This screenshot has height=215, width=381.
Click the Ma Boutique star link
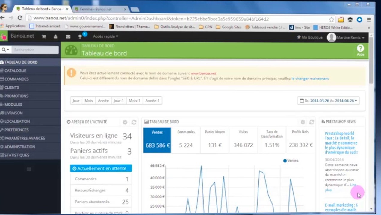309,37
